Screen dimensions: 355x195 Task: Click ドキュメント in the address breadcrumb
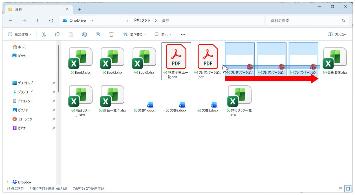tap(142, 21)
